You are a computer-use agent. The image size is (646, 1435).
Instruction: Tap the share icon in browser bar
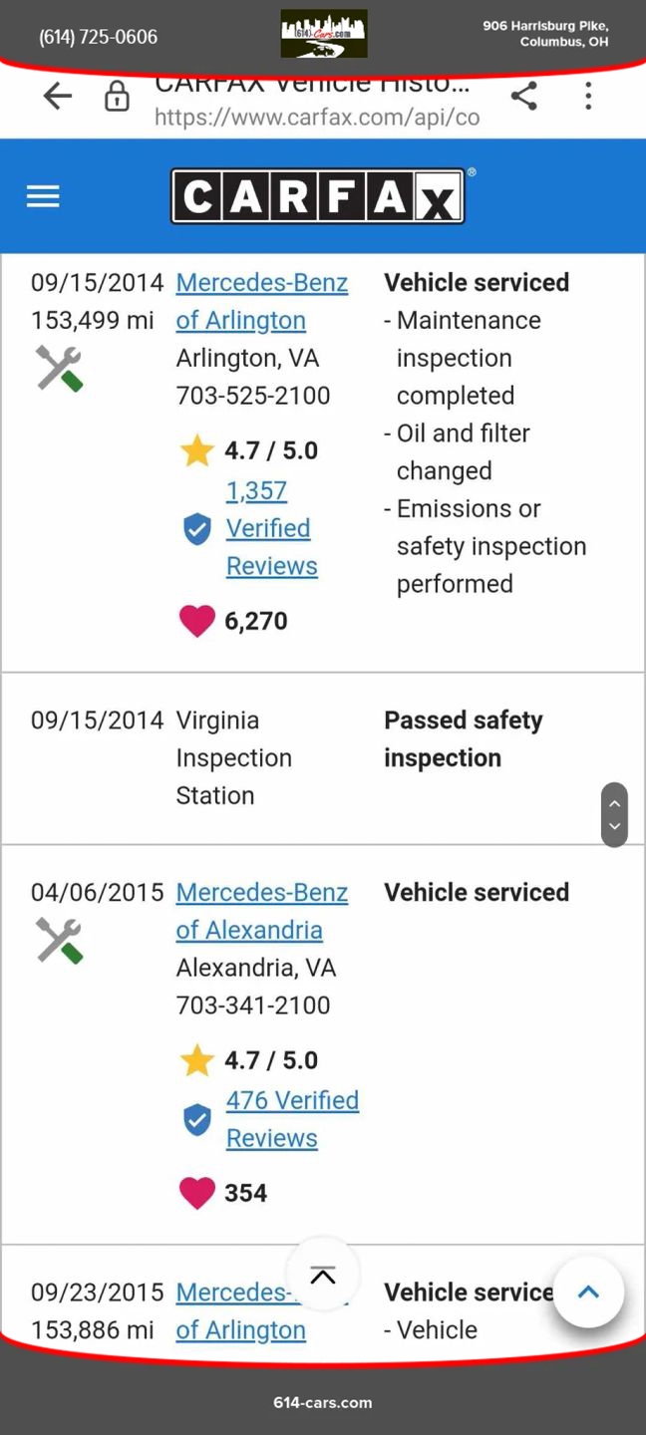[523, 96]
